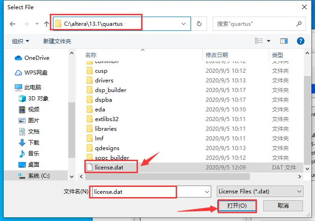Open 文档 folder in sidebar
This screenshot has width=315, height=221.
pyautogui.click(x=29, y=132)
